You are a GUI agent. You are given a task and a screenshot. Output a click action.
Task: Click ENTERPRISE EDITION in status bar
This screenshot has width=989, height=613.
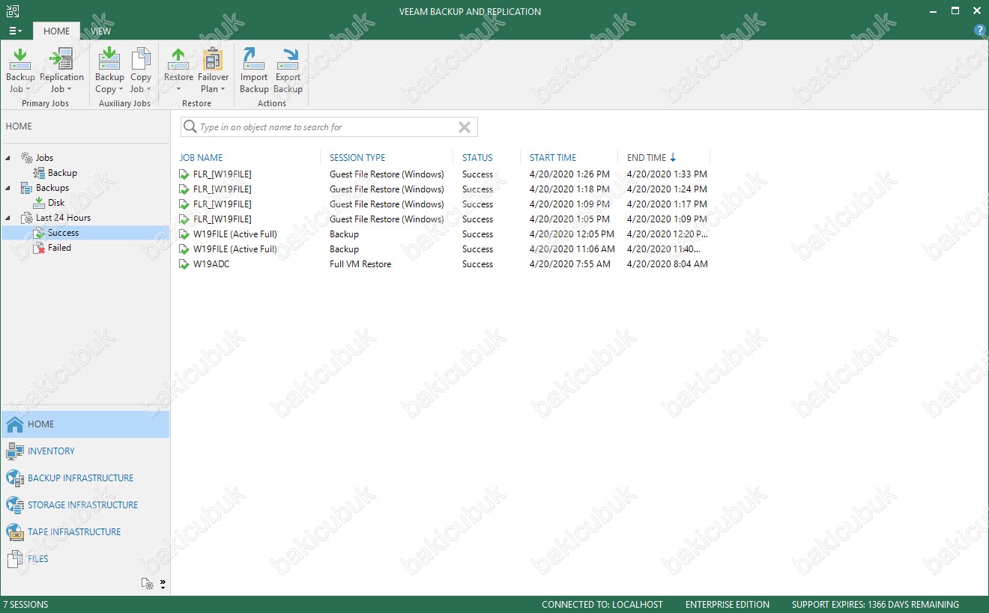pyautogui.click(x=728, y=605)
